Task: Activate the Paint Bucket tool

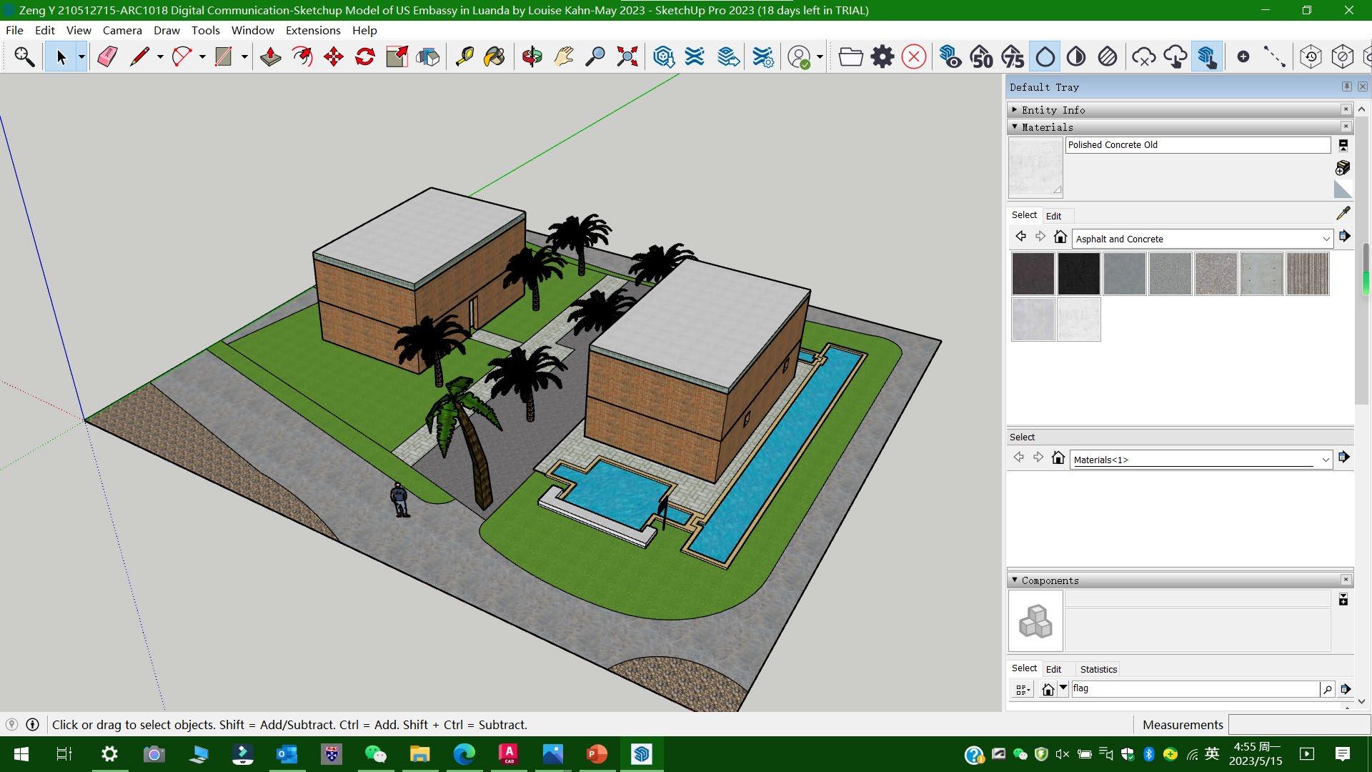Action: [494, 56]
